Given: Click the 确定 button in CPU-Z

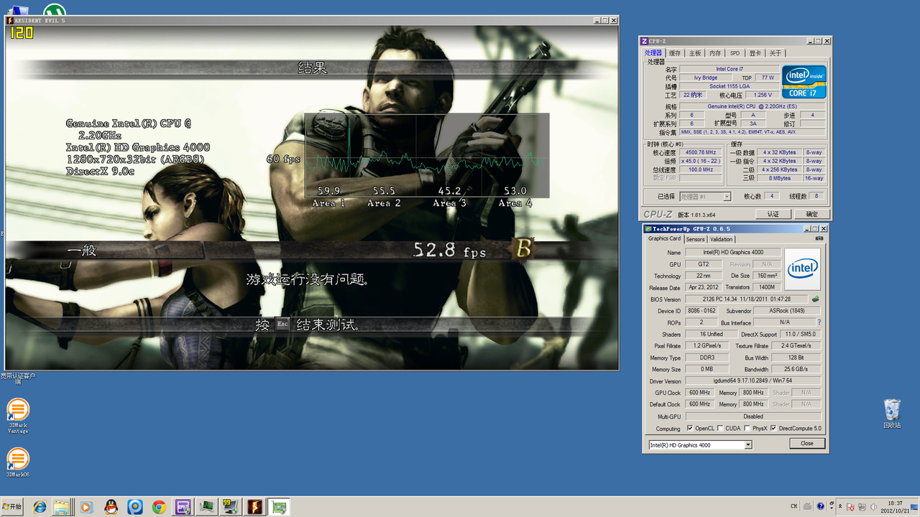Looking at the screenshot, I should pyautogui.click(x=811, y=214).
